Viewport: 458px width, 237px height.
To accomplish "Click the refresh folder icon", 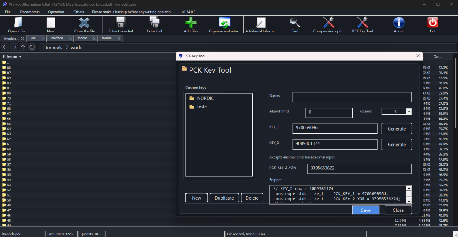I will click(x=32, y=47).
